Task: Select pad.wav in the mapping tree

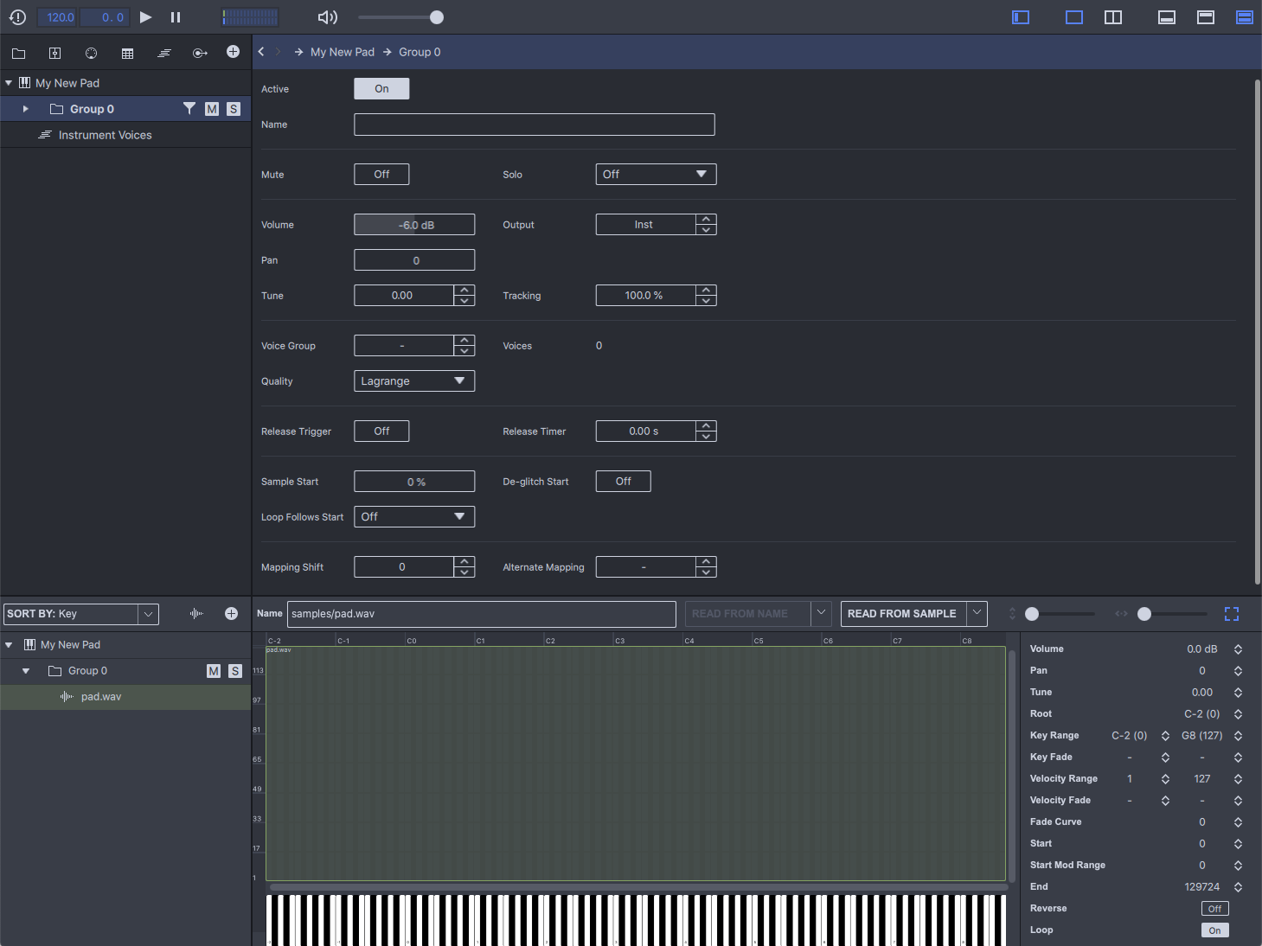Action: [x=125, y=697]
